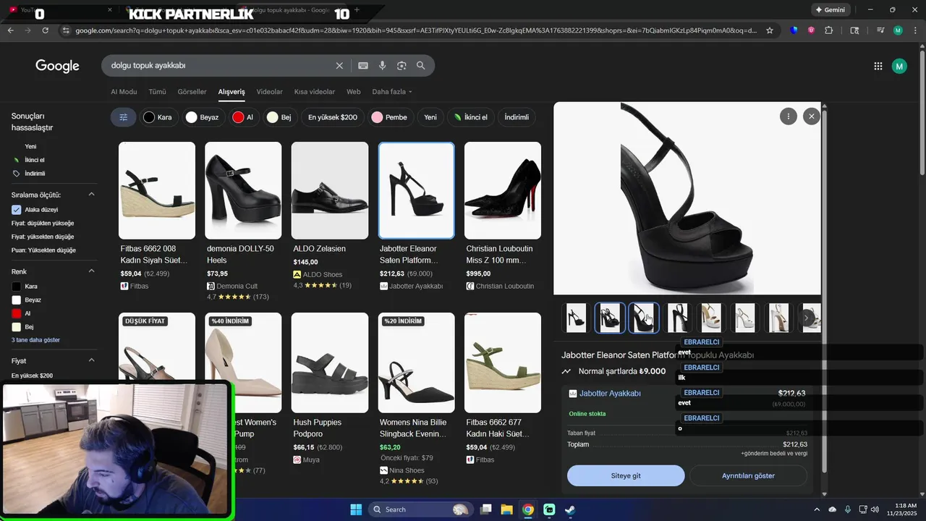Open the Google account avatar menu

(899, 66)
